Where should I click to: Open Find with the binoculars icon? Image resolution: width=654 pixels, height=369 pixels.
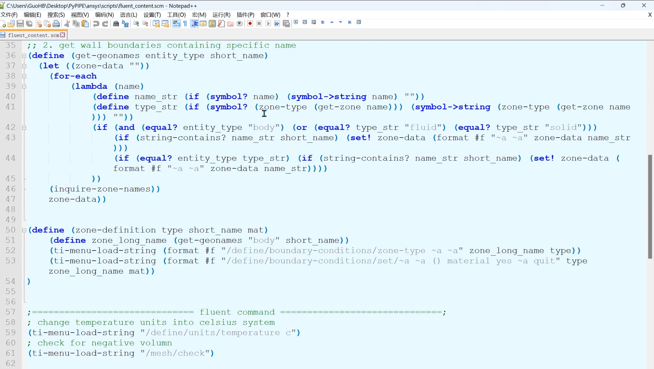(116, 24)
